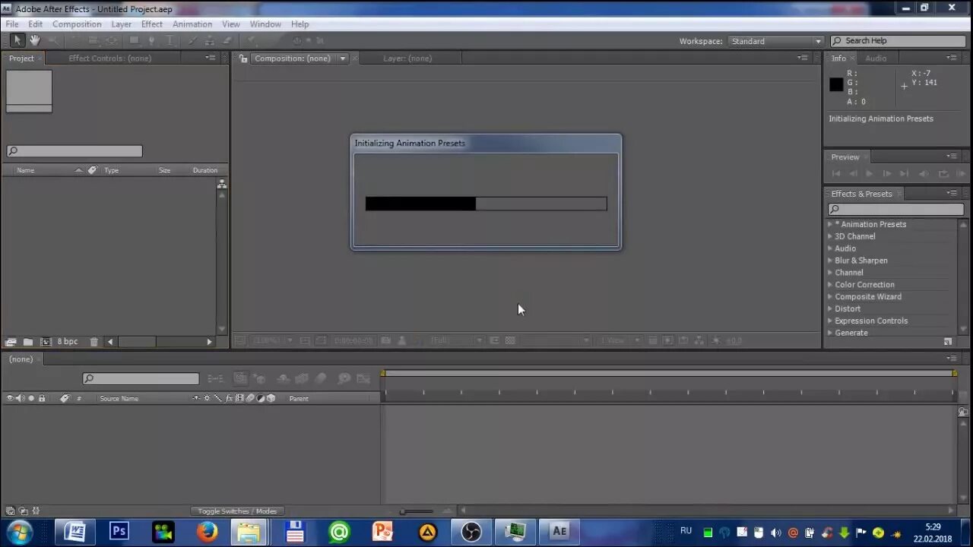This screenshot has height=547, width=973.
Task: Click the Effects & Presets search field
Action: coord(895,209)
